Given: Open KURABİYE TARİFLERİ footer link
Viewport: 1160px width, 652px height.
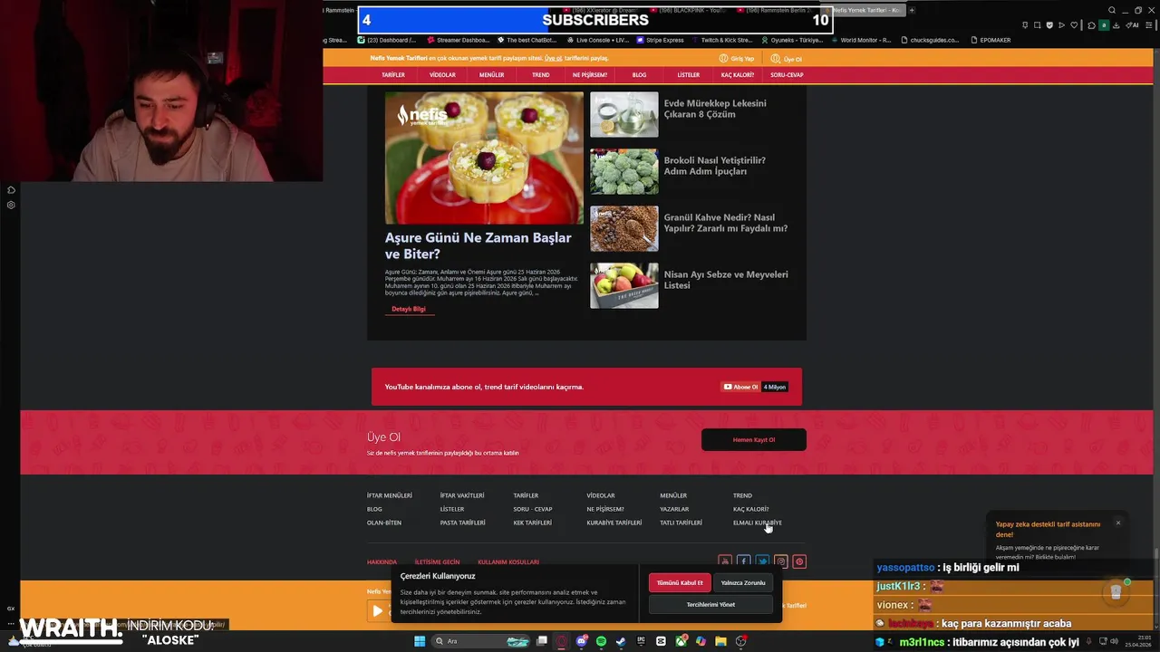Looking at the screenshot, I should click(614, 523).
